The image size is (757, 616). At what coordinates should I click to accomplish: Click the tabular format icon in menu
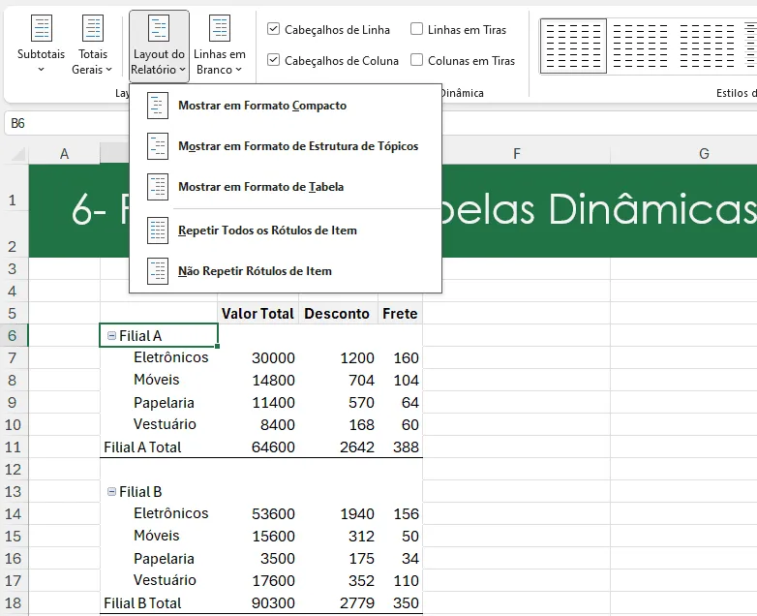158,187
